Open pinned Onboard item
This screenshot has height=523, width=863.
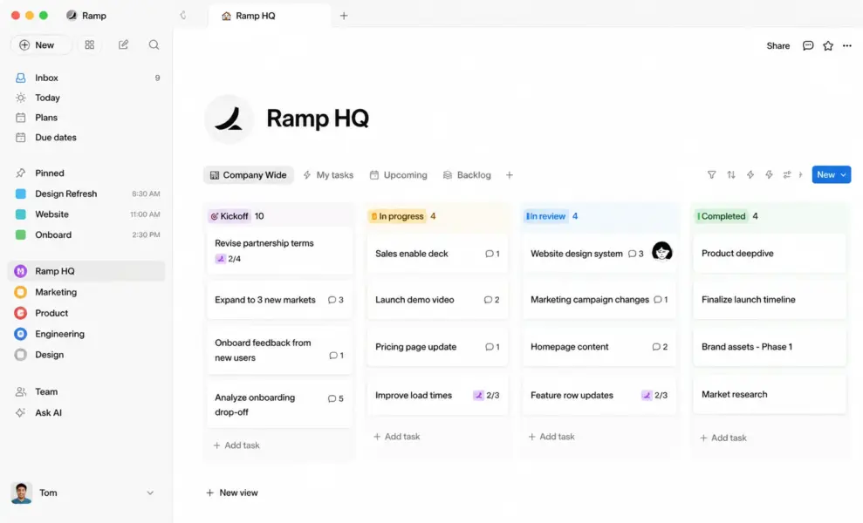click(87, 234)
